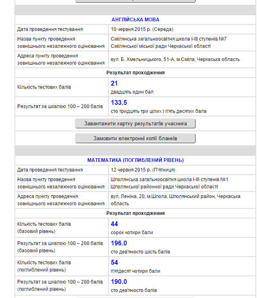Click the Завантажити картку результатів учасника button
257x298 pixels.
(x=135, y=123)
